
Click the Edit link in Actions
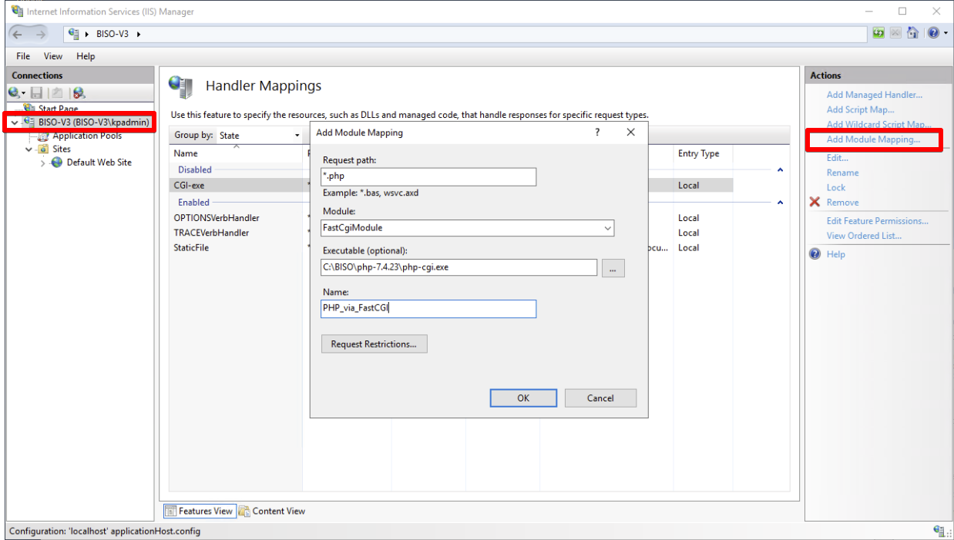tap(837, 158)
